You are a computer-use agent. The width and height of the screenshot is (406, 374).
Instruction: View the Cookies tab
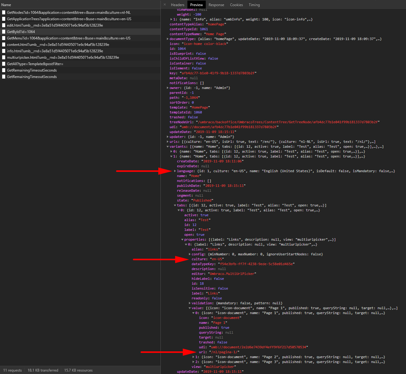click(x=236, y=5)
